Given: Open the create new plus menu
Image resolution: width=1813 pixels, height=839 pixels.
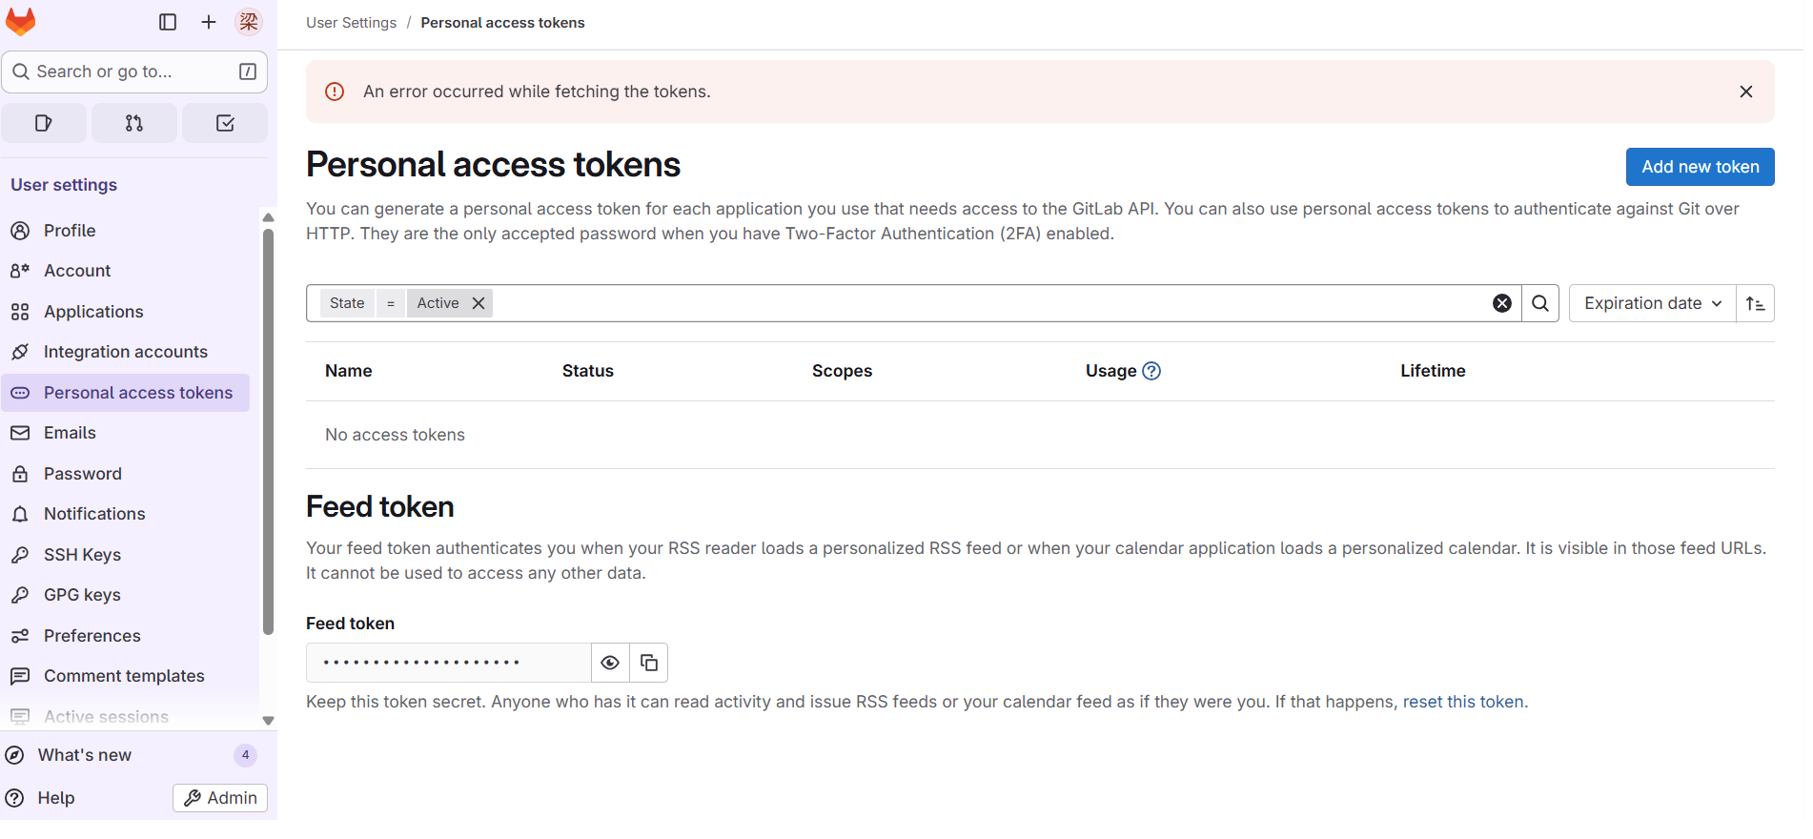Looking at the screenshot, I should click(x=209, y=22).
